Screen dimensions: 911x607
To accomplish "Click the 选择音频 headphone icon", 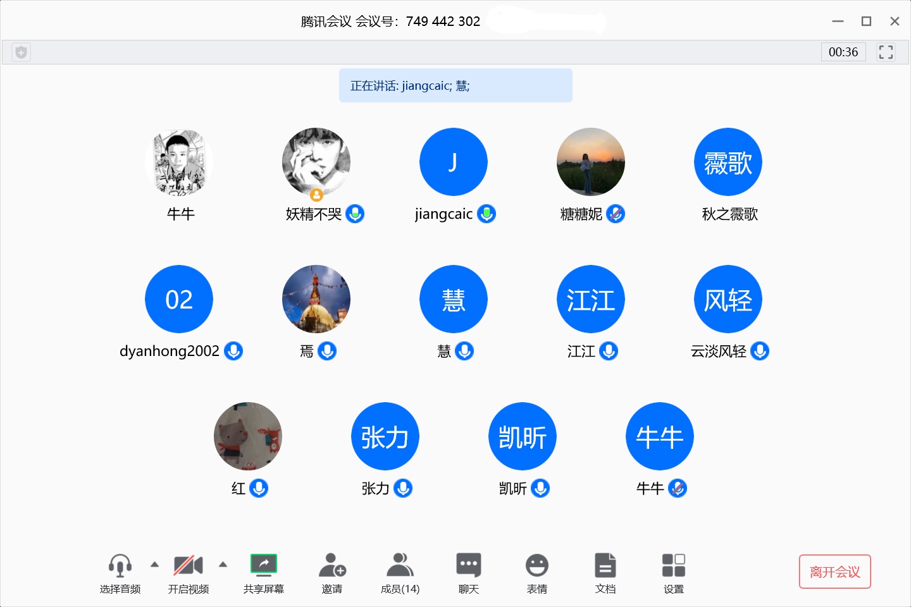I will pos(120,566).
